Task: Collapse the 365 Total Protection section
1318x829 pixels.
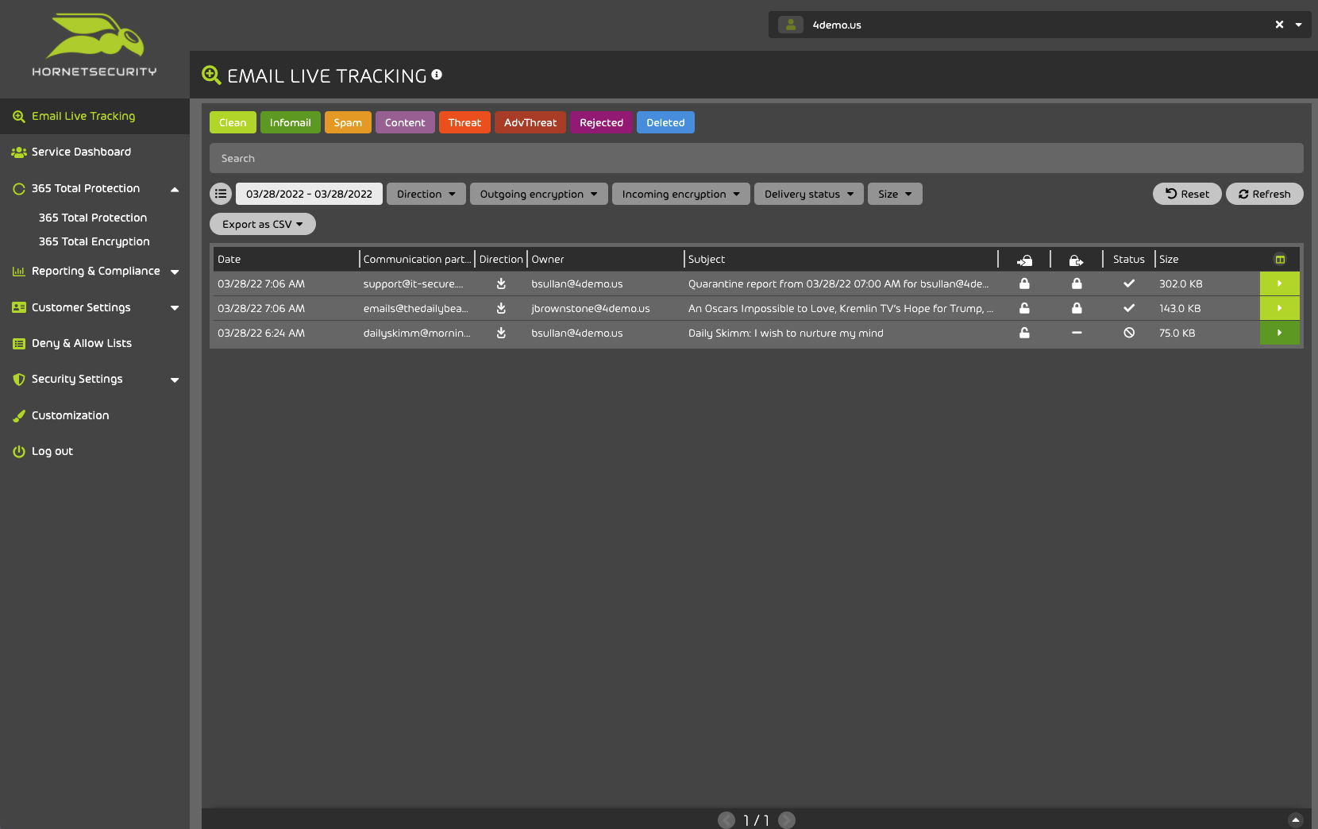Action: click(x=175, y=189)
